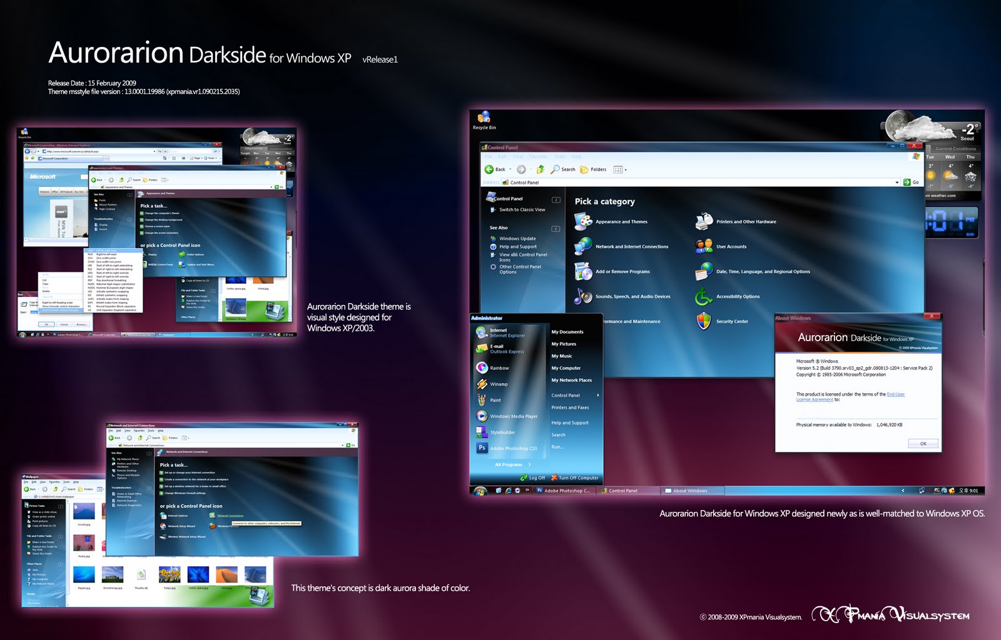The image size is (1001, 640).
Task: Open Accessibility Options wheelchair icon
Action: (704, 296)
